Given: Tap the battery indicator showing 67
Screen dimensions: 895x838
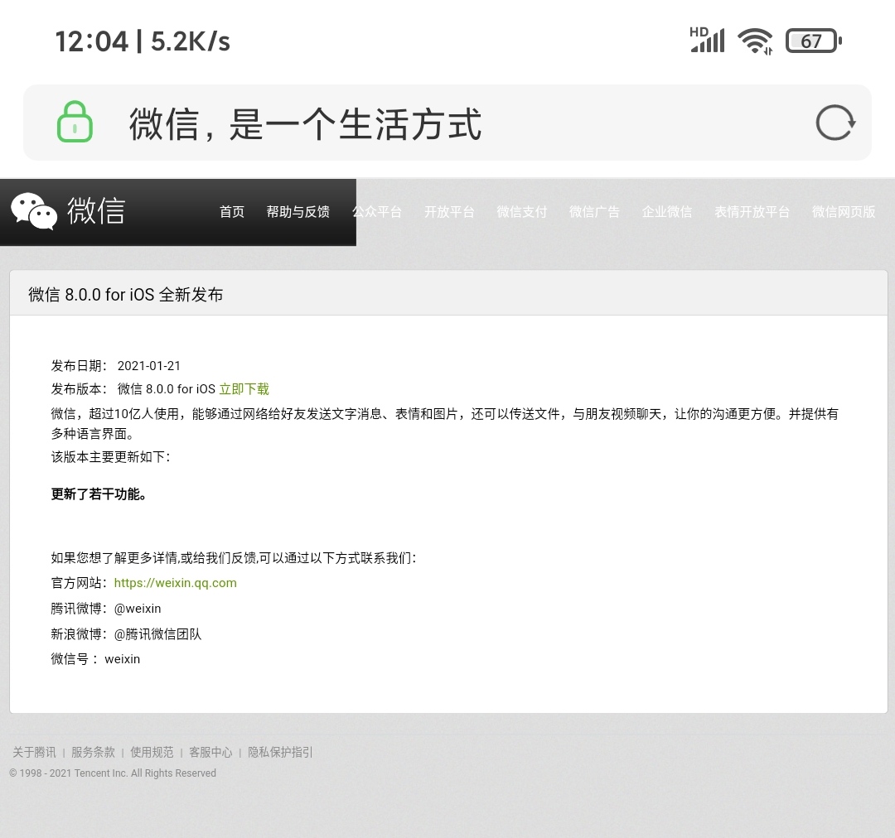Looking at the screenshot, I should pyautogui.click(x=813, y=40).
